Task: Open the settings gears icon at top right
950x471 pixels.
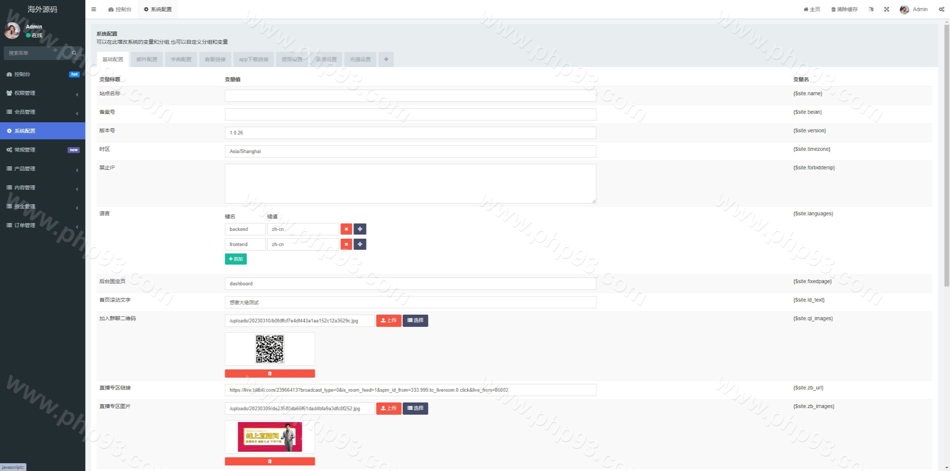Action: [941, 9]
